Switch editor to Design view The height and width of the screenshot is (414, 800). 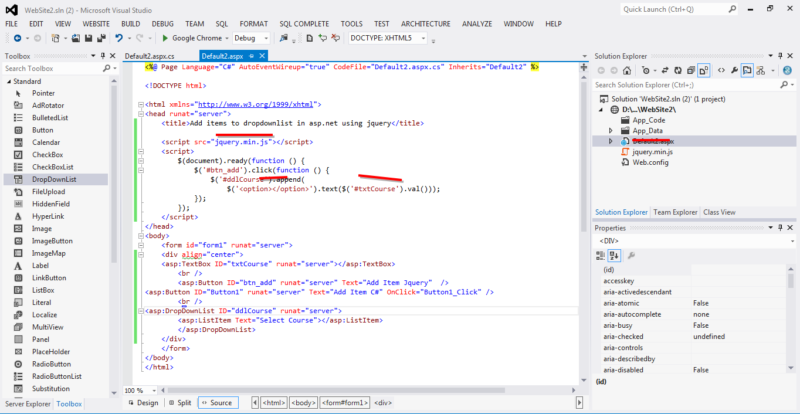(x=143, y=403)
